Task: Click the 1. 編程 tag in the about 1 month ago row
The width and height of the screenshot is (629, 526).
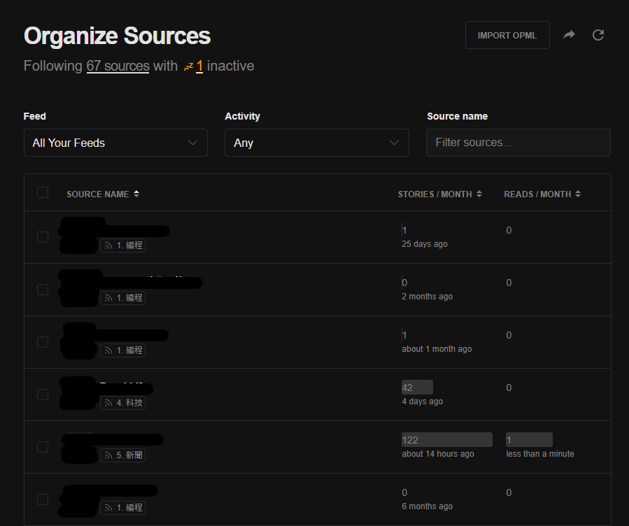Action: 122,350
